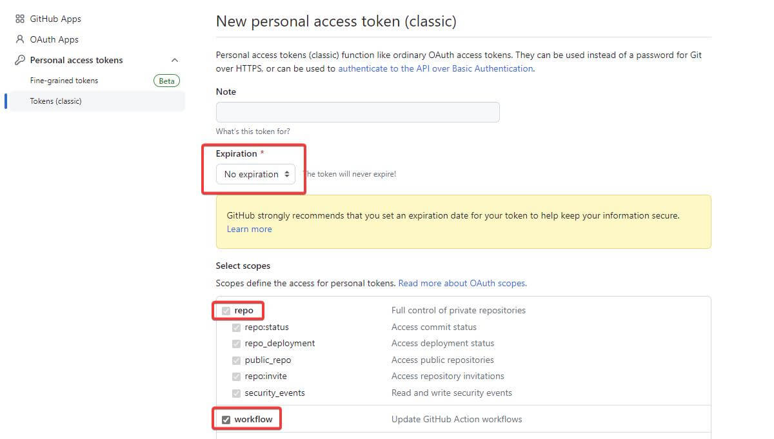Toggle the repo:invite checkbox
The width and height of the screenshot is (774, 439).
[x=236, y=376]
